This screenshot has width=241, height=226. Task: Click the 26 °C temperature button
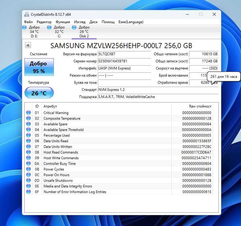39,93
